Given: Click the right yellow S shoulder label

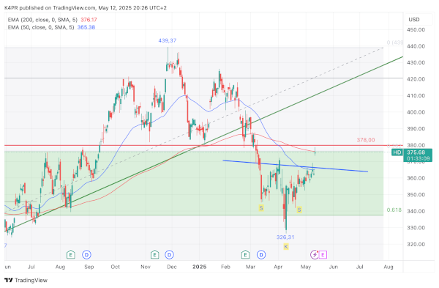Looking at the screenshot, I should point(299,210).
